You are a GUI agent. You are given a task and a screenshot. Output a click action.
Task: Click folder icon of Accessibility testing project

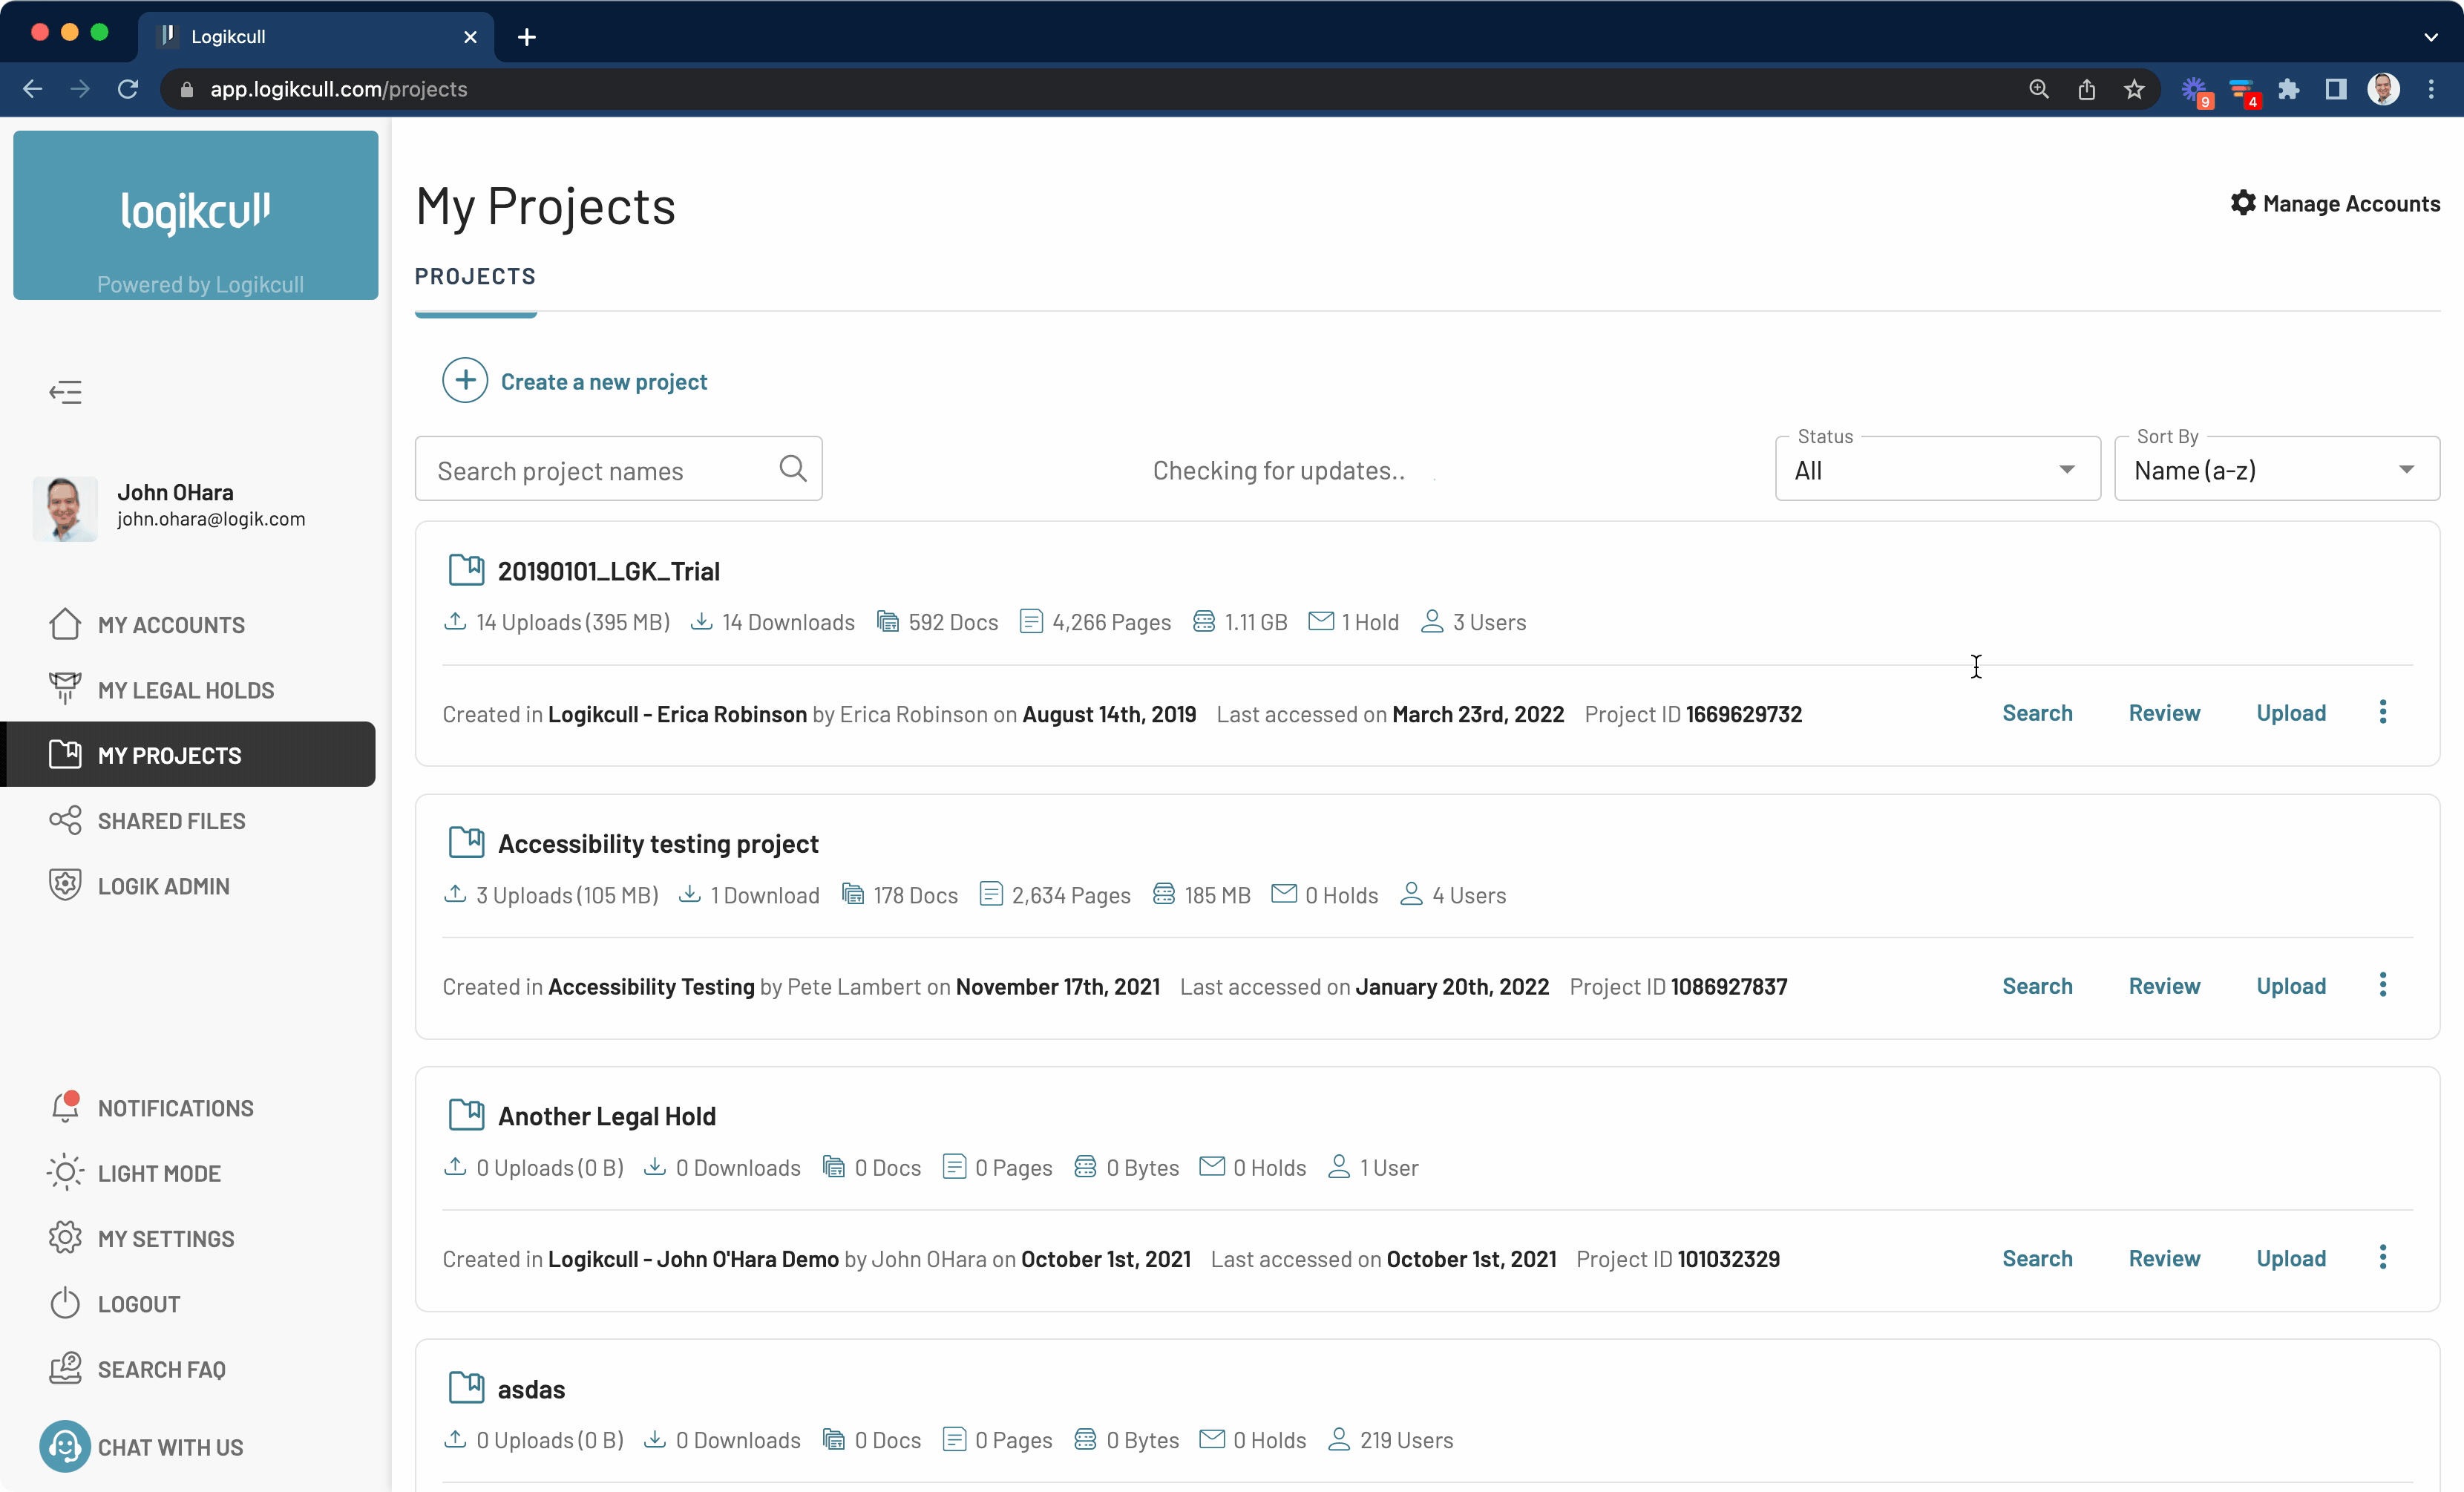(x=466, y=843)
